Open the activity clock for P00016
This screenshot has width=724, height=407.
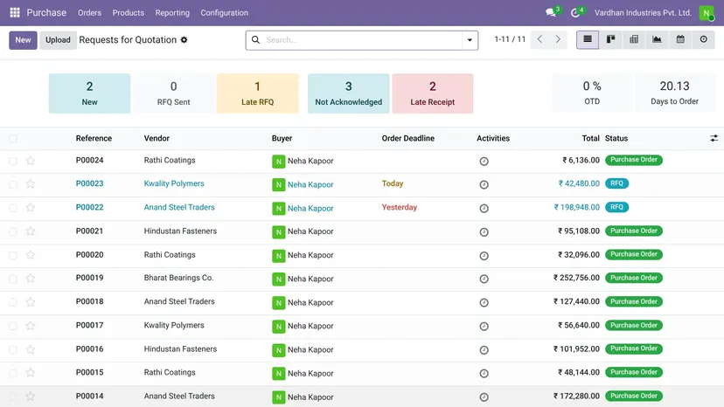(x=484, y=349)
